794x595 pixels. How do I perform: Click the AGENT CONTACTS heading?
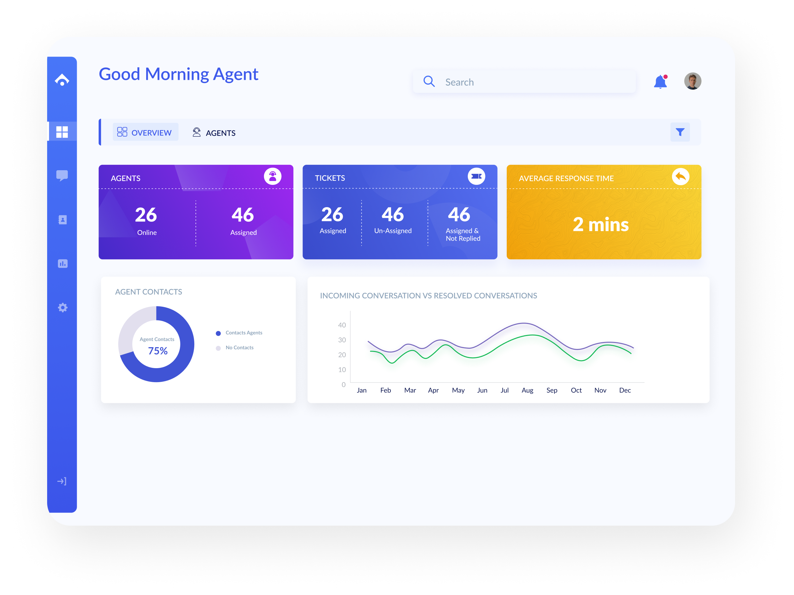coord(148,291)
